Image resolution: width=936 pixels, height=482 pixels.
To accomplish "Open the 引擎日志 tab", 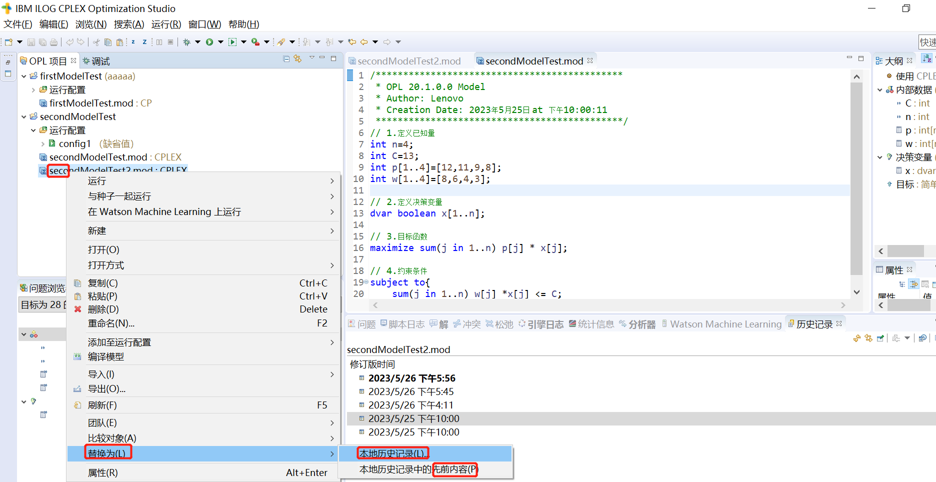I will 540,324.
